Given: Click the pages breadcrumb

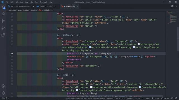Looking at the screenshot, I should coord(27,10).
